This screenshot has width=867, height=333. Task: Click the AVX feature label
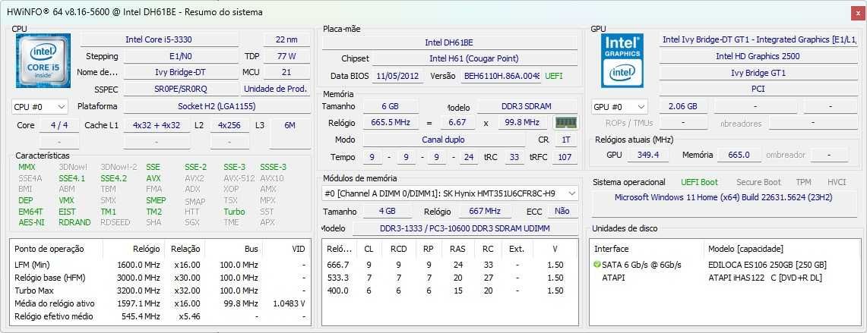point(153,178)
